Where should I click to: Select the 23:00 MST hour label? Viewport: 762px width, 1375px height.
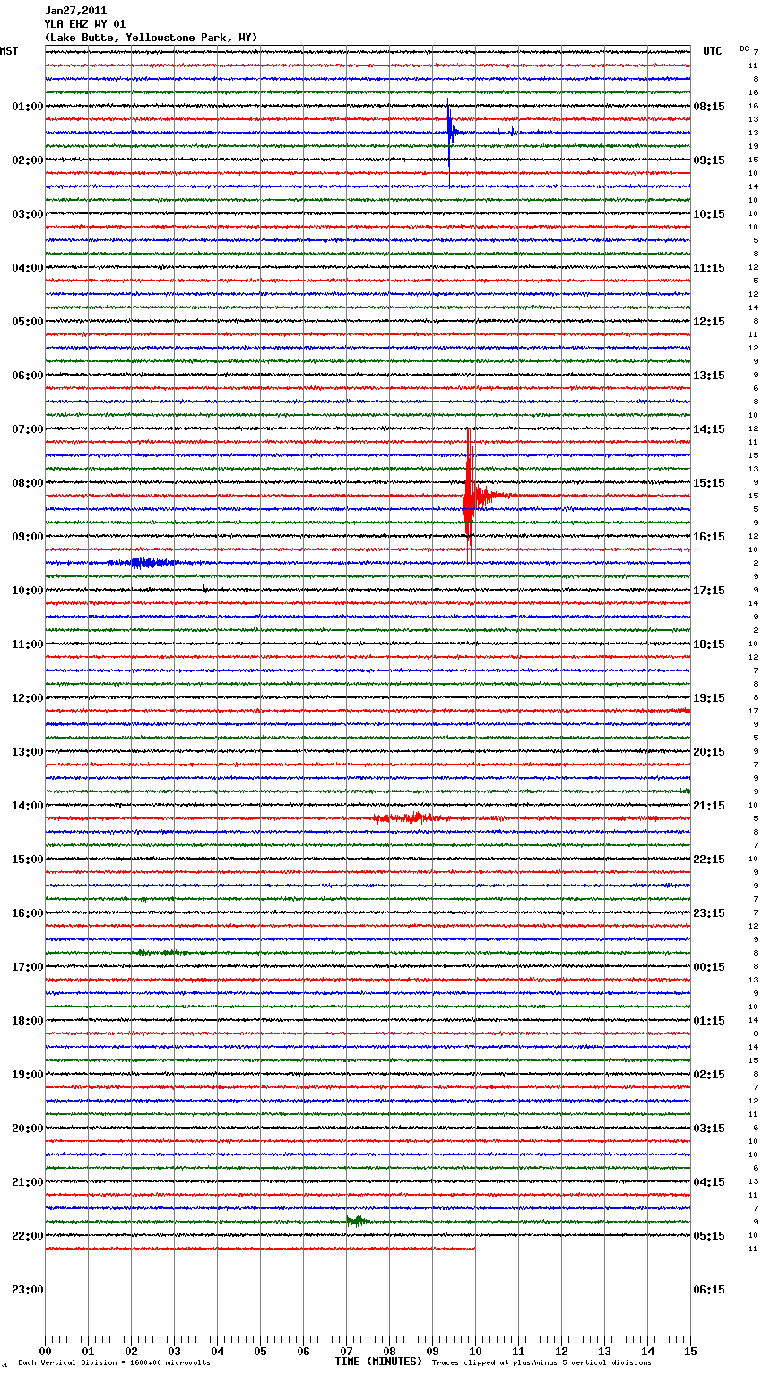click(28, 1290)
